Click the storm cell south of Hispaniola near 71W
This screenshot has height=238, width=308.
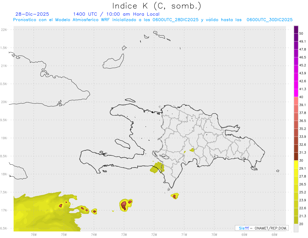(x=175, y=196)
